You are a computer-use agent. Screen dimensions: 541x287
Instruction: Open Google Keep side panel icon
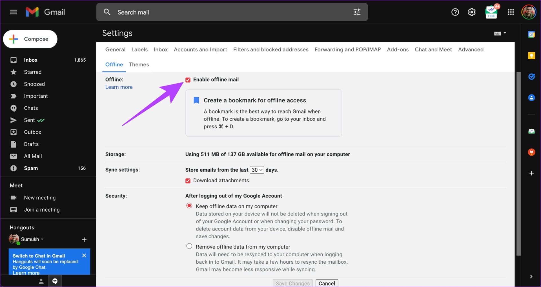click(x=531, y=56)
